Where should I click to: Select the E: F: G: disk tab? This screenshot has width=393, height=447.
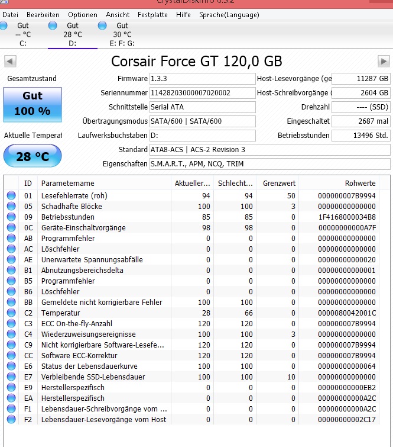(122, 34)
